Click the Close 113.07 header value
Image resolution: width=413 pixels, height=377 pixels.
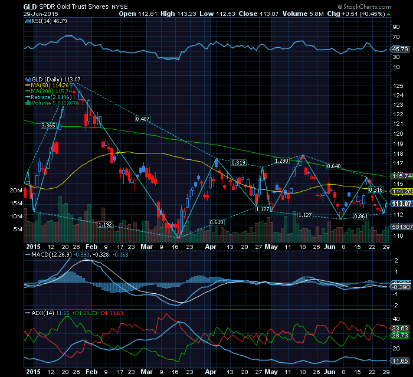click(258, 14)
